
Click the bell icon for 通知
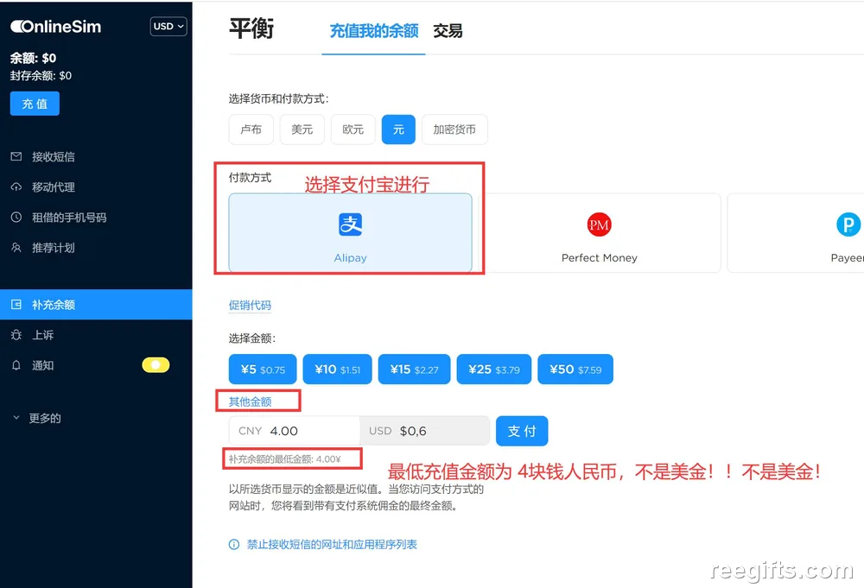coord(16,365)
